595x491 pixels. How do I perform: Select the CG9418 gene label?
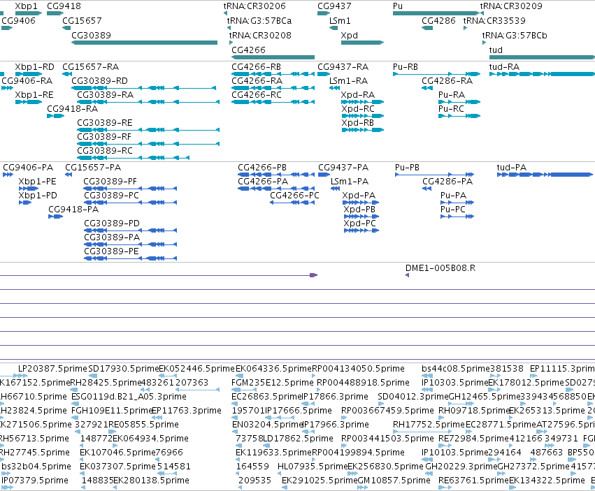coord(64,6)
